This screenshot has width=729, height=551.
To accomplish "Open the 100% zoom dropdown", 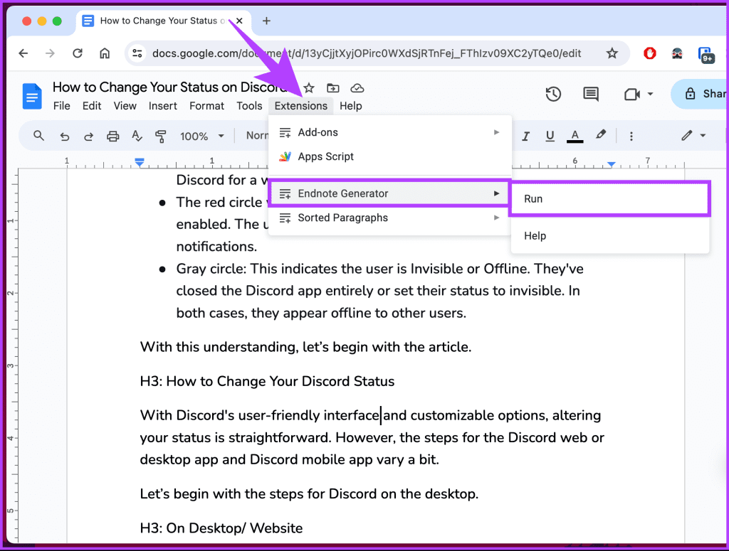I will [x=201, y=136].
